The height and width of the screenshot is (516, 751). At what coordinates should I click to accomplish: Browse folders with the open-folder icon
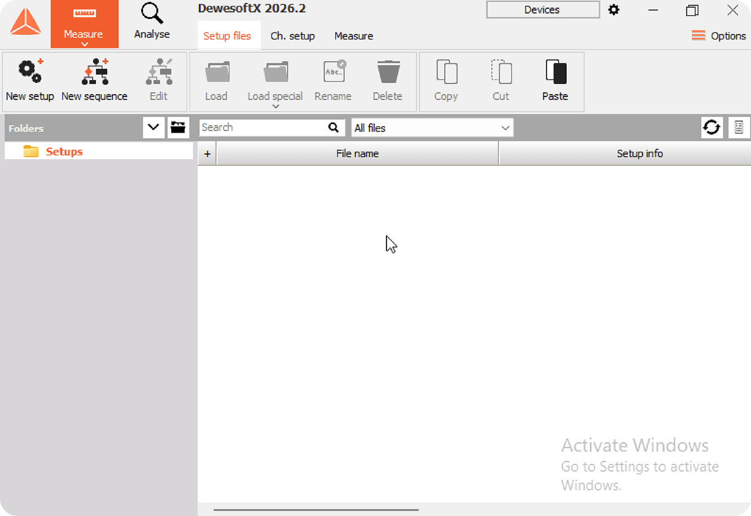pos(178,128)
